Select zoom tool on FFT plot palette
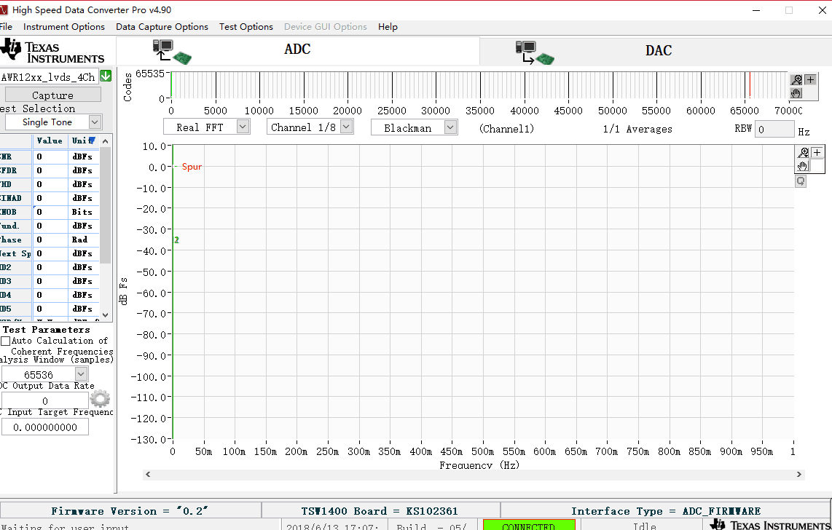The height and width of the screenshot is (530, 832). pyautogui.click(x=804, y=153)
